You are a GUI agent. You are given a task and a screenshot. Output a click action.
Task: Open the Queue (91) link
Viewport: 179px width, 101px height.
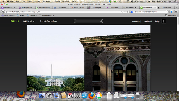(136, 21)
